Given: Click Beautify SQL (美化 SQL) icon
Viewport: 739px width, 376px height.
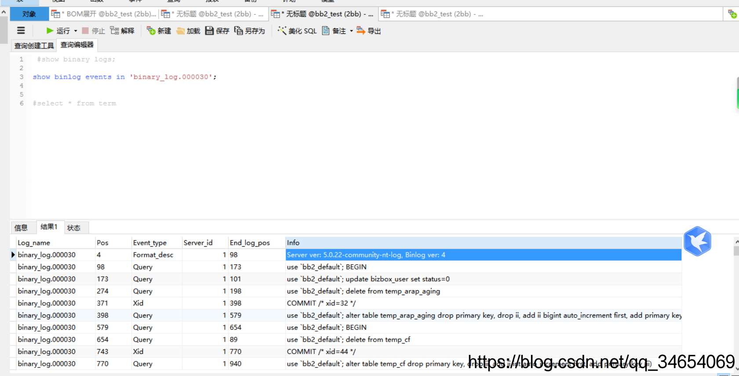Looking at the screenshot, I should point(282,31).
